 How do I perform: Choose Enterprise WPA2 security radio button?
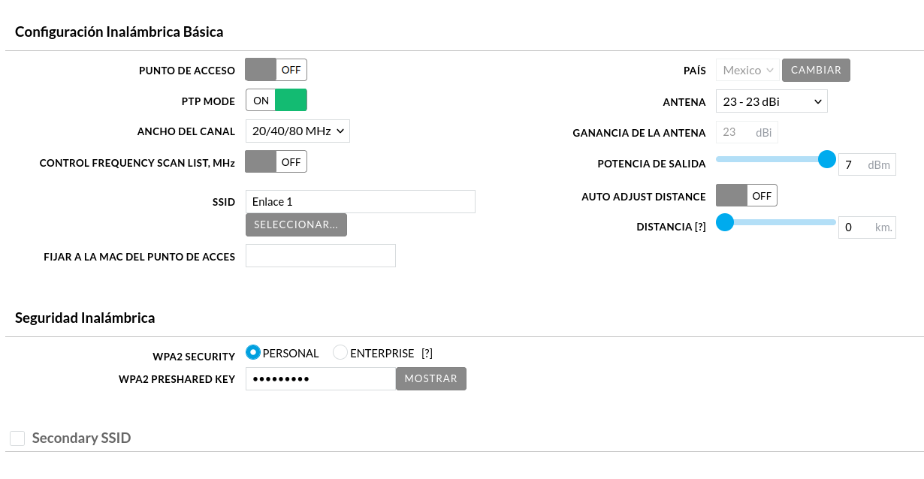click(x=340, y=353)
